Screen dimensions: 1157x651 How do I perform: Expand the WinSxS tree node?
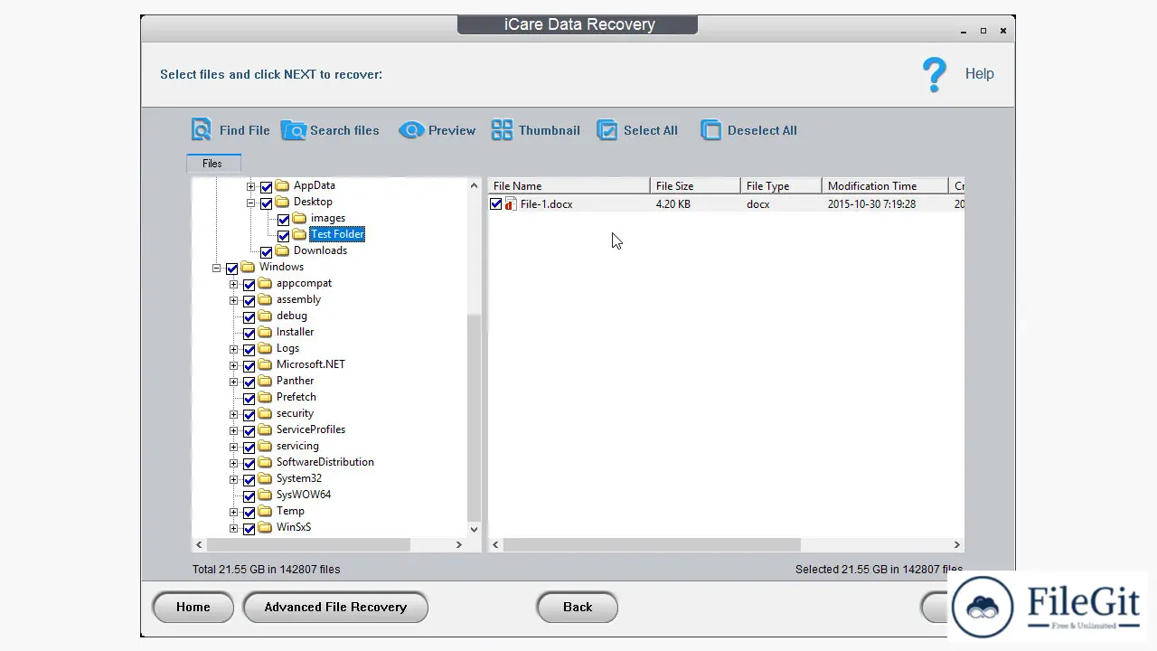tap(234, 529)
